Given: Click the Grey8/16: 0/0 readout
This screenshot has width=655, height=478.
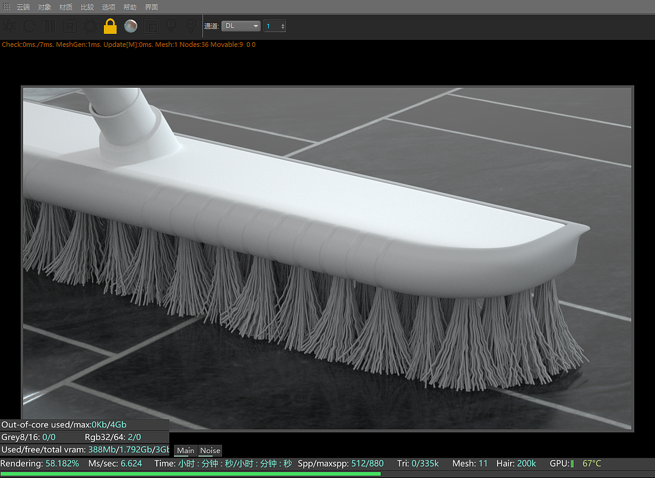Looking at the screenshot, I should click(29, 437).
